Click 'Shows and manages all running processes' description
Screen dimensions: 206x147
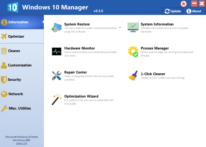click(167, 54)
